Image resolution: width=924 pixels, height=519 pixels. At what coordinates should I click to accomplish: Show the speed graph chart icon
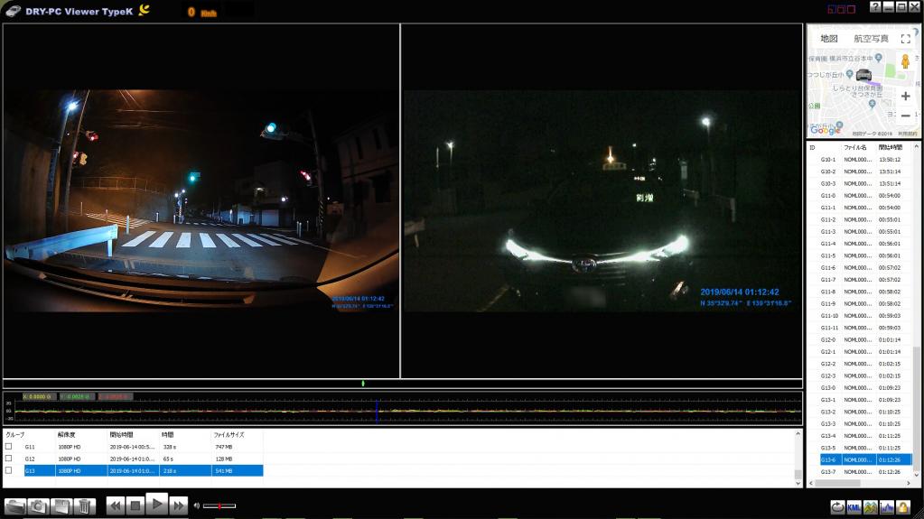coord(887,506)
